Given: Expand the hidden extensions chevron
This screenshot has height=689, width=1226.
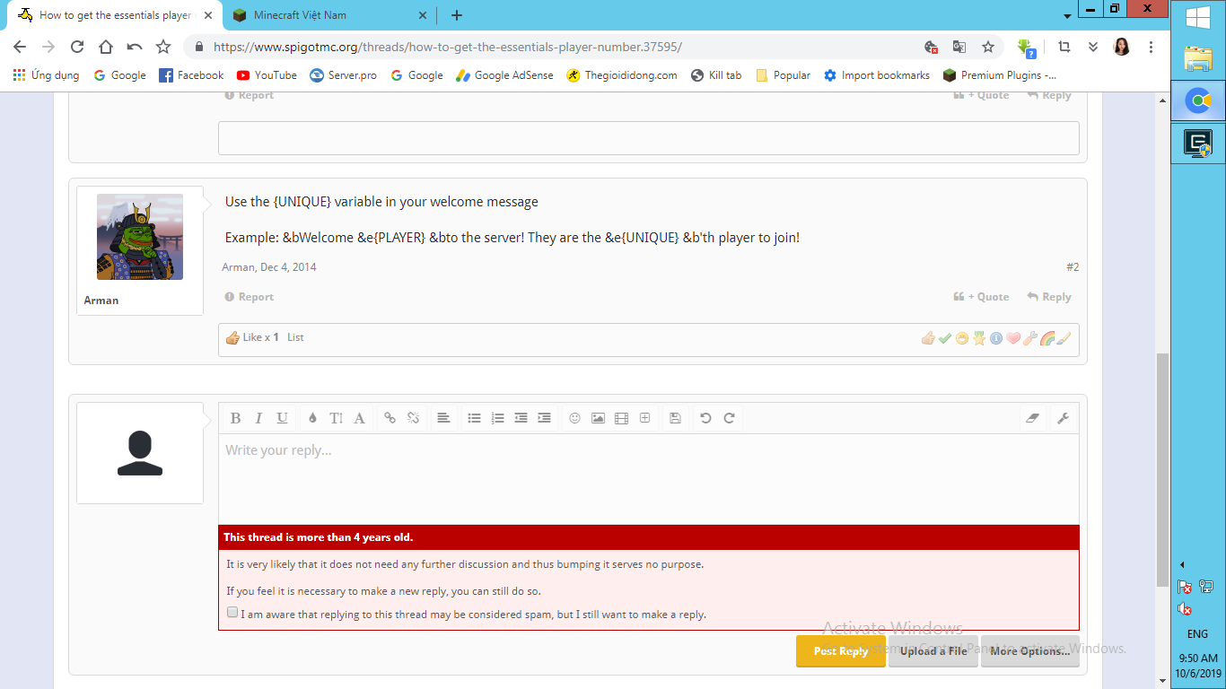Looking at the screenshot, I should click(1093, 47).
